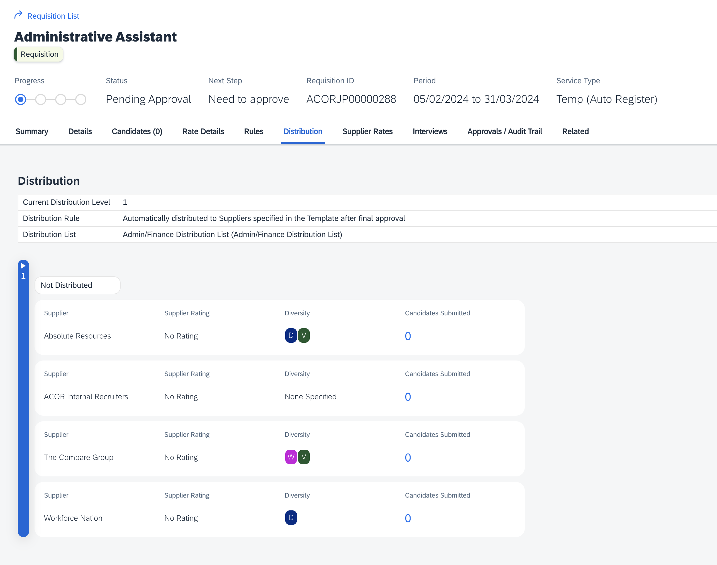Click the V diversity badge for The Compare Group

pyautogui.click(x=304, y=457)
